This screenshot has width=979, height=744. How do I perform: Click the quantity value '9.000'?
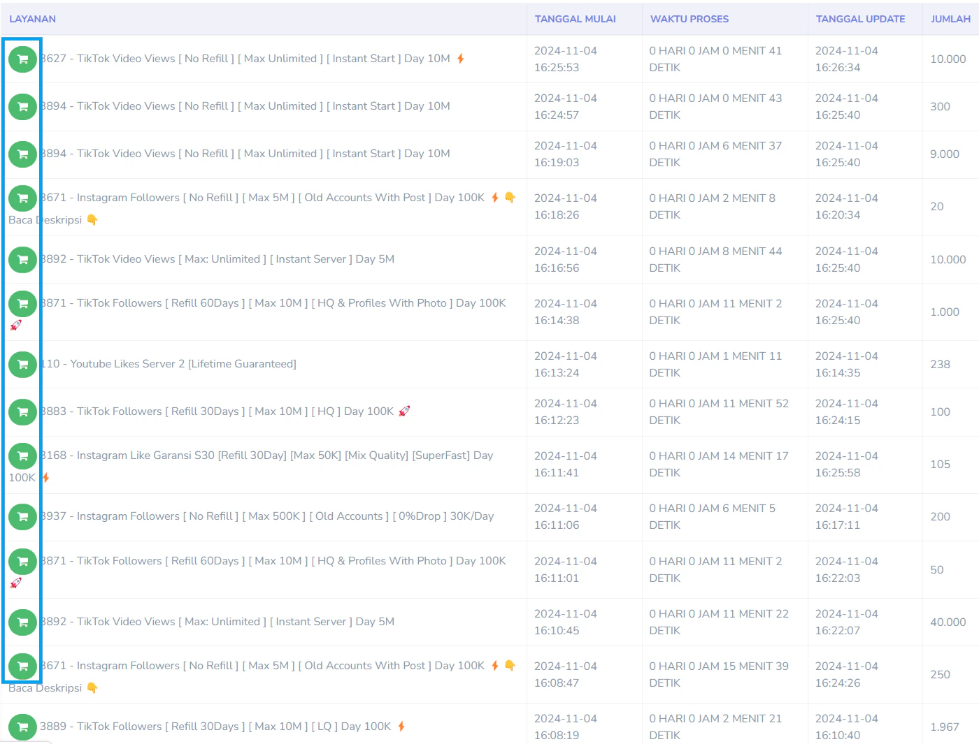tap(944, 154)
